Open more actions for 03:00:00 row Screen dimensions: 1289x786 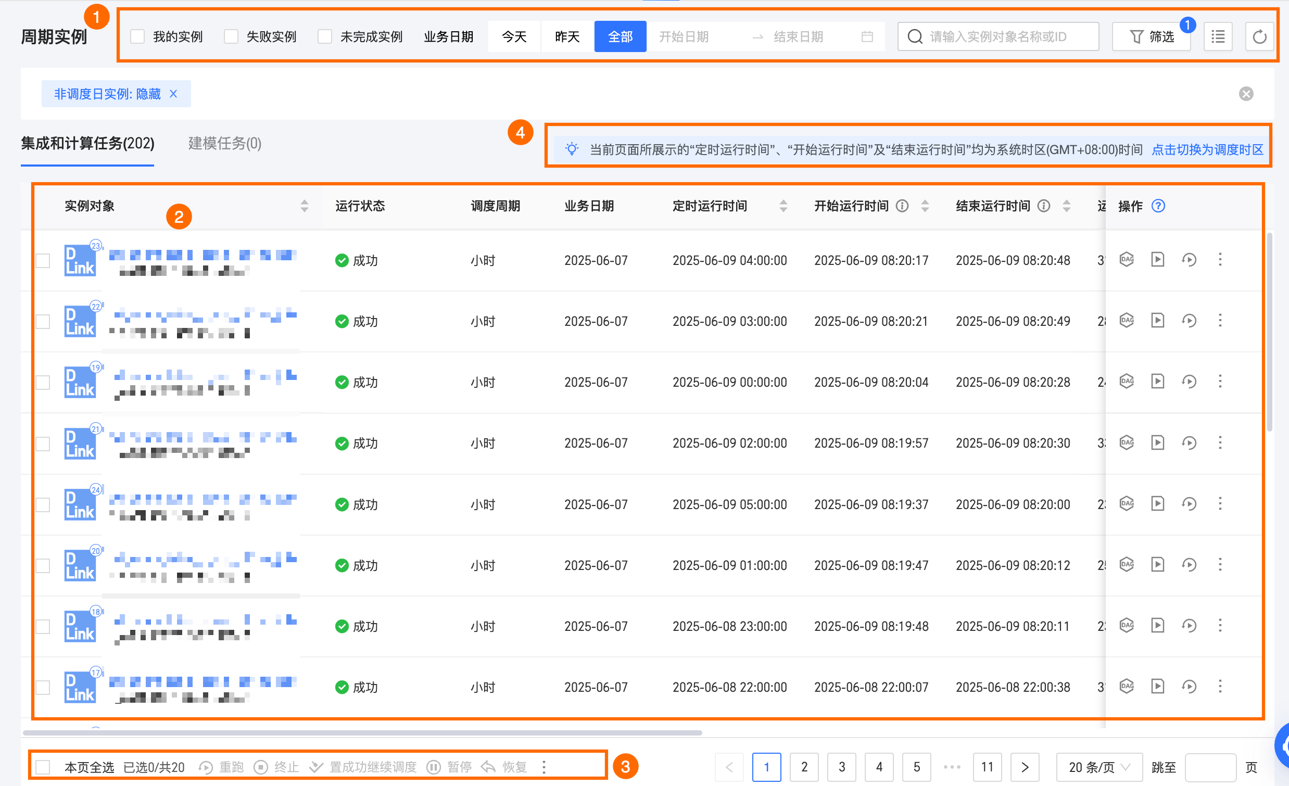[1220, 320]
